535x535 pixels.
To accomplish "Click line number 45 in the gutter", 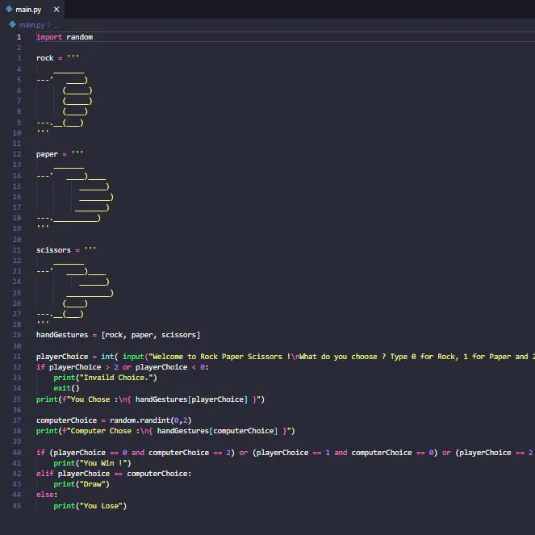I will point(17,506).
